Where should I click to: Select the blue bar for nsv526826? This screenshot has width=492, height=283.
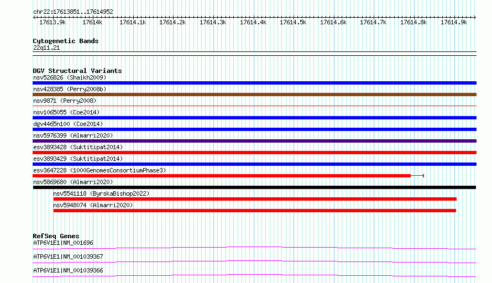pyautogui.click(x=254, y=83)
